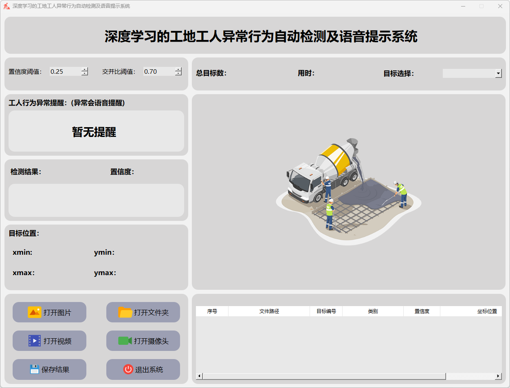Click the folder icon on 打开文件夹 button
This screenshot has width=510, height=388.
click(x=125, y=312)
